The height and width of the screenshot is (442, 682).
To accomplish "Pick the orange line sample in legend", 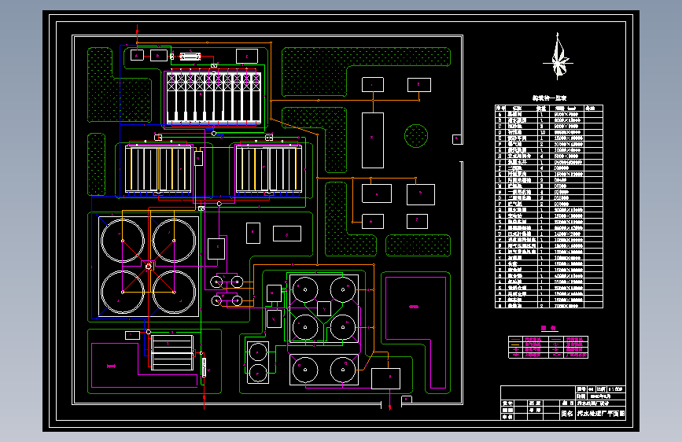I will 515,345.
